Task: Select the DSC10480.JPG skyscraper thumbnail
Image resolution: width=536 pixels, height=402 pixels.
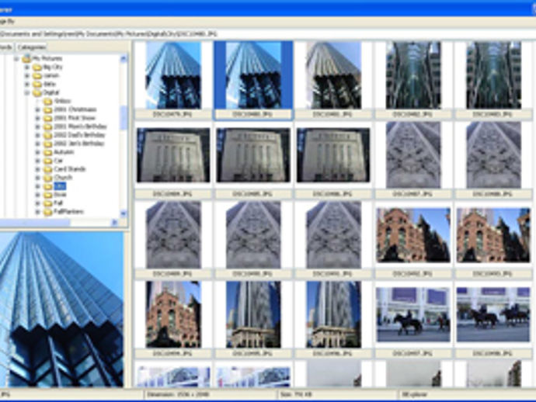Action: tap(253, 75)
